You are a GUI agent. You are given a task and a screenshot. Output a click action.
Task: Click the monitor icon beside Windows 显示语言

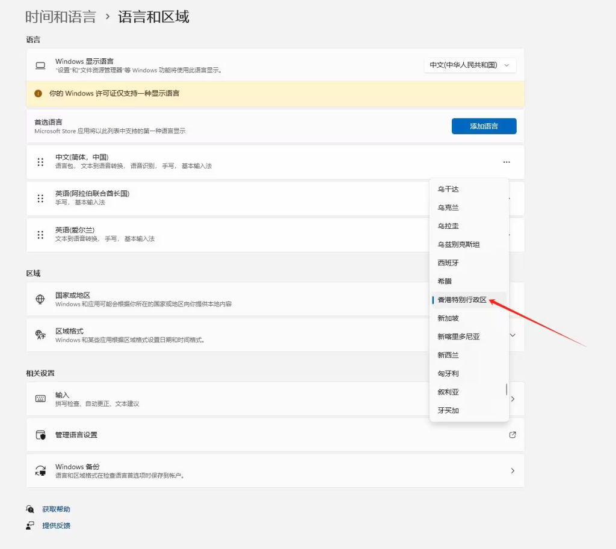(40, 65)
